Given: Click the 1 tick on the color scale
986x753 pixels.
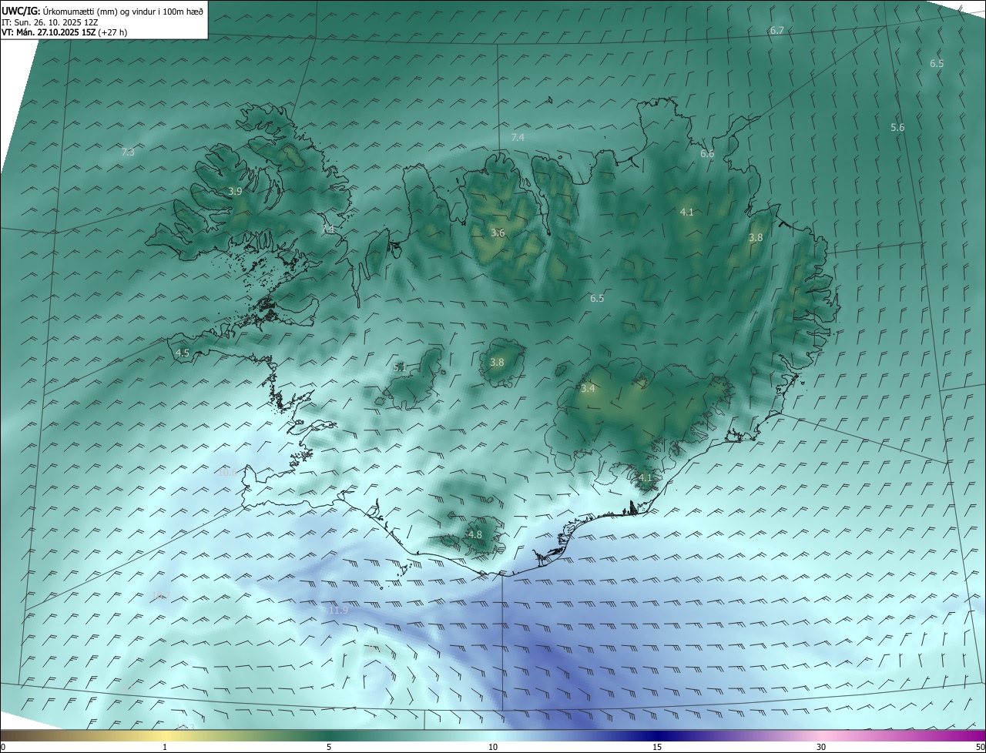Looking at the screenshot, I should click(x=165, y=748).
